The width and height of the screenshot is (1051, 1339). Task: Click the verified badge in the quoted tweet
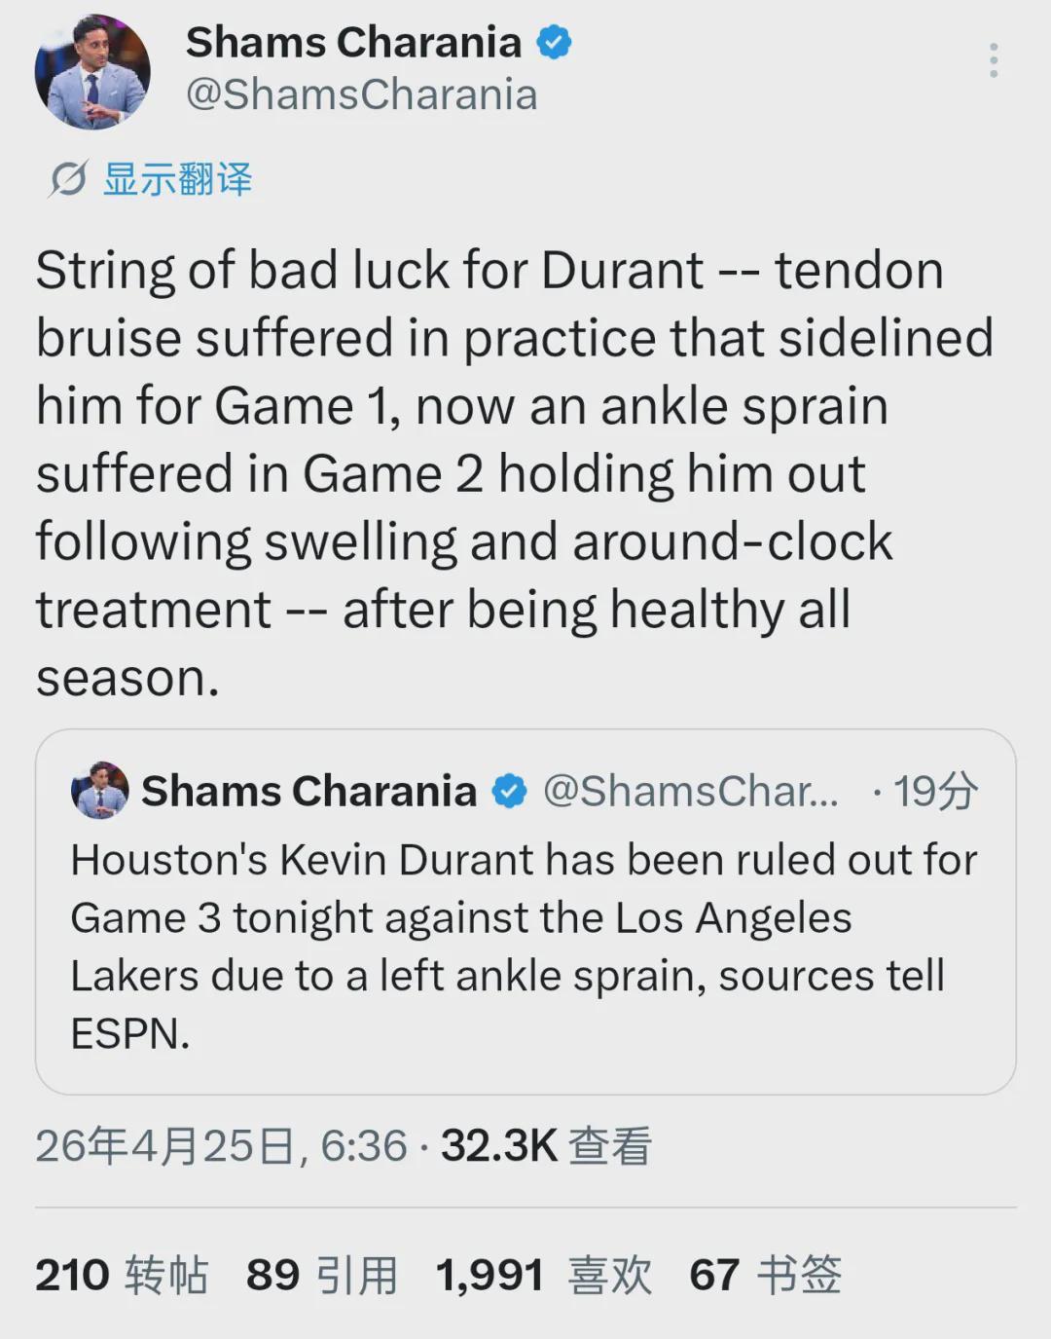point(509,792)
